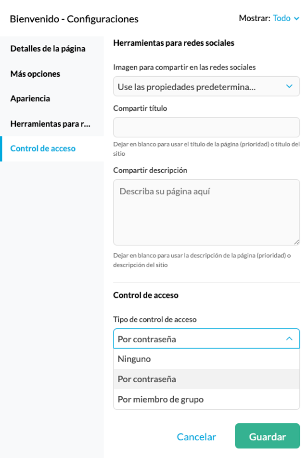Viewport: 308px width, 458px height.
Task: Expand the social sharing image dropdown
Action: 206,86
